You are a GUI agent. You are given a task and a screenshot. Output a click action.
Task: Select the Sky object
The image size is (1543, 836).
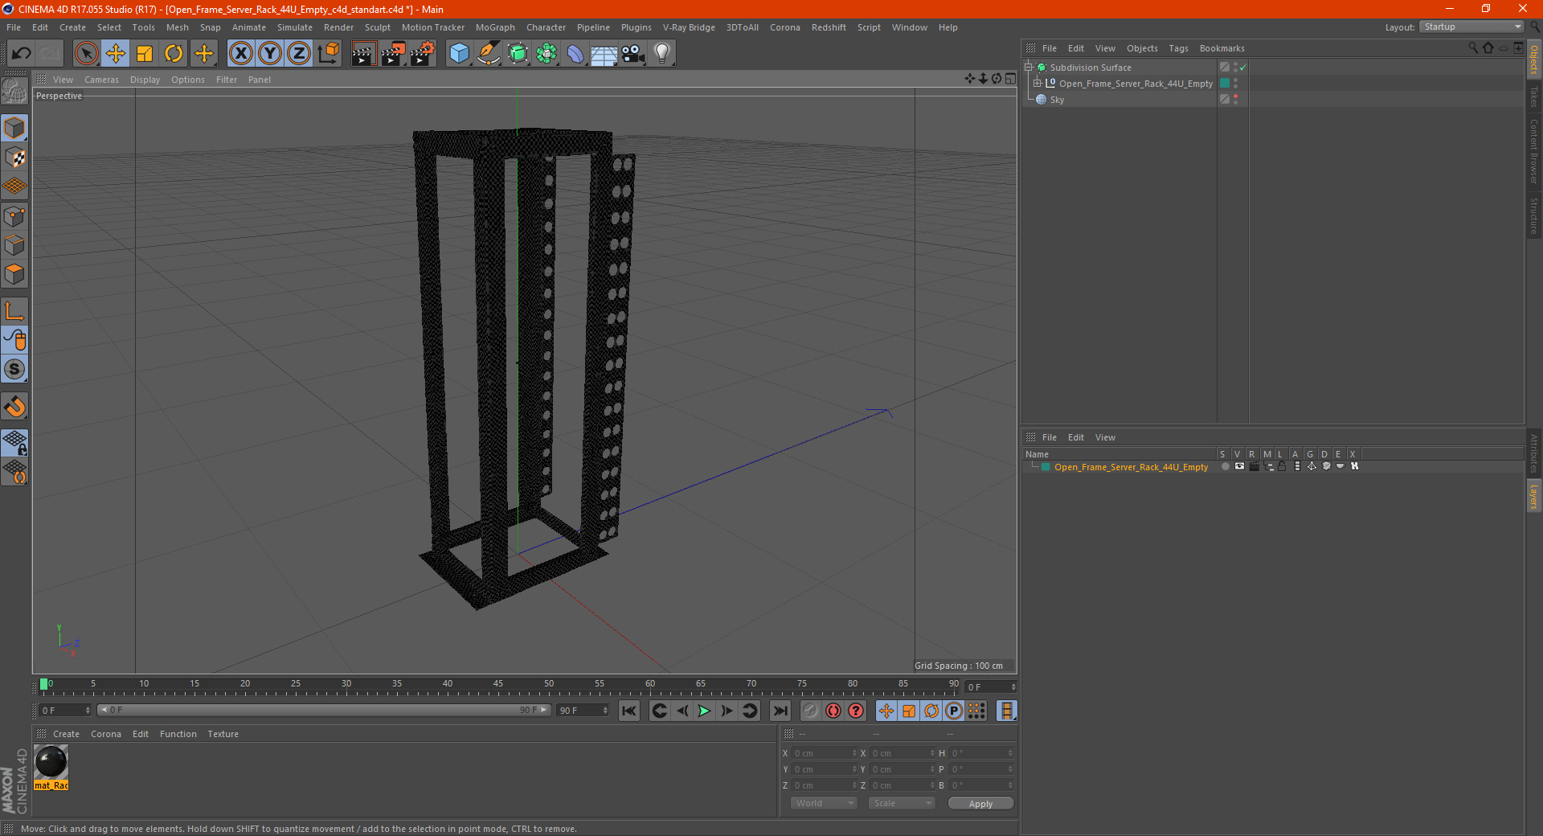click(1057, 100)
